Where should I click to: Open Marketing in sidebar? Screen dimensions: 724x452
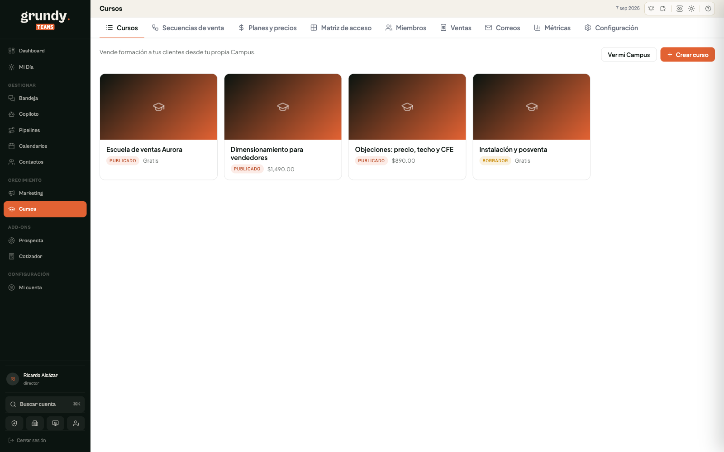45,193
